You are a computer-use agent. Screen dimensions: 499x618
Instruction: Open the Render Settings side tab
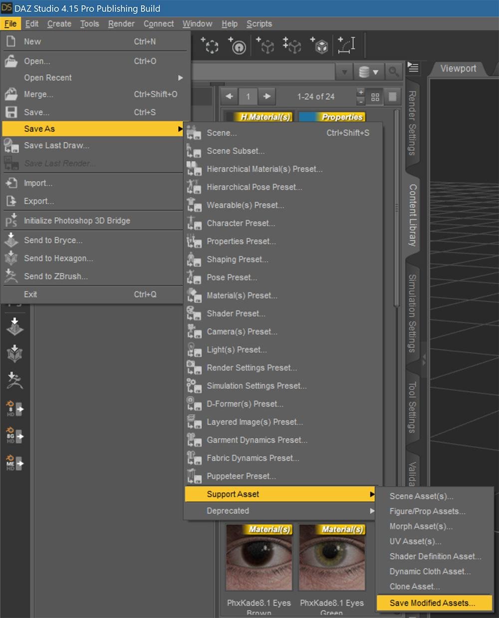click(413, 123)
